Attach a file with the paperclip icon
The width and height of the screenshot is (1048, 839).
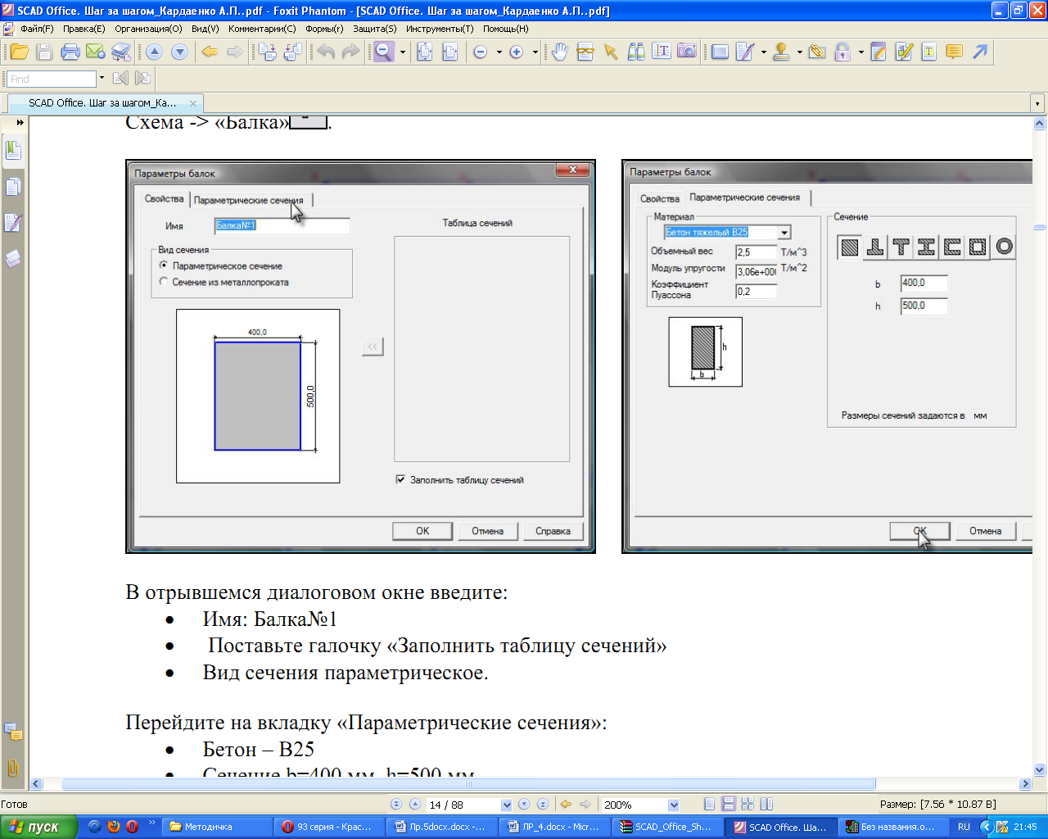coord(816,52)
